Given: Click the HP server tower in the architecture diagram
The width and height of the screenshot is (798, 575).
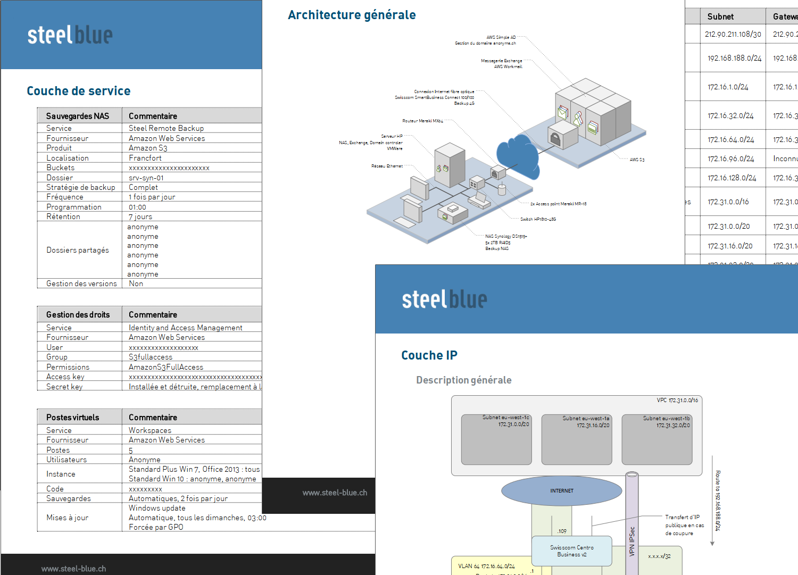Looking at the screenshot, I should click(x=450, y=164).
